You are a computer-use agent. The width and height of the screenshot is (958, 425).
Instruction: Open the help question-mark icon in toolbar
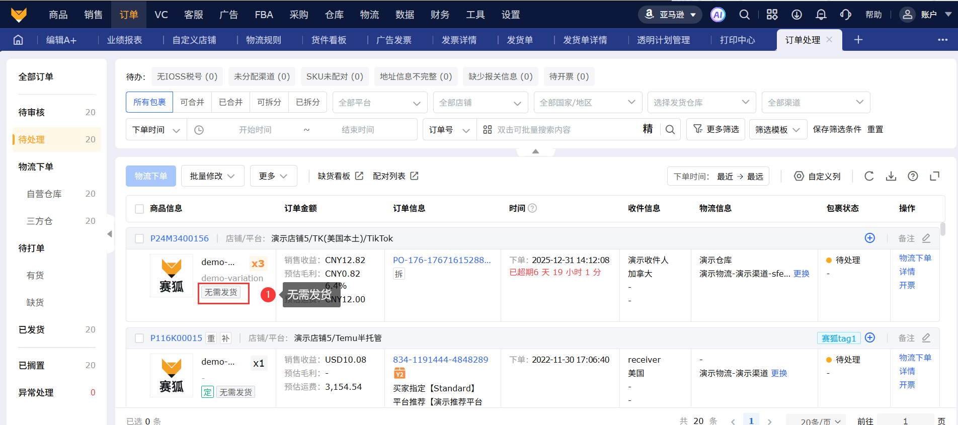[913, 176]
